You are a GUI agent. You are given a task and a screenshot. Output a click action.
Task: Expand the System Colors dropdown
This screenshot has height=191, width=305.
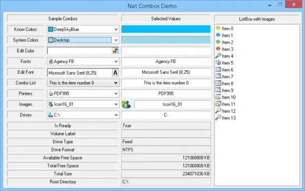click(x=116, y=40)
